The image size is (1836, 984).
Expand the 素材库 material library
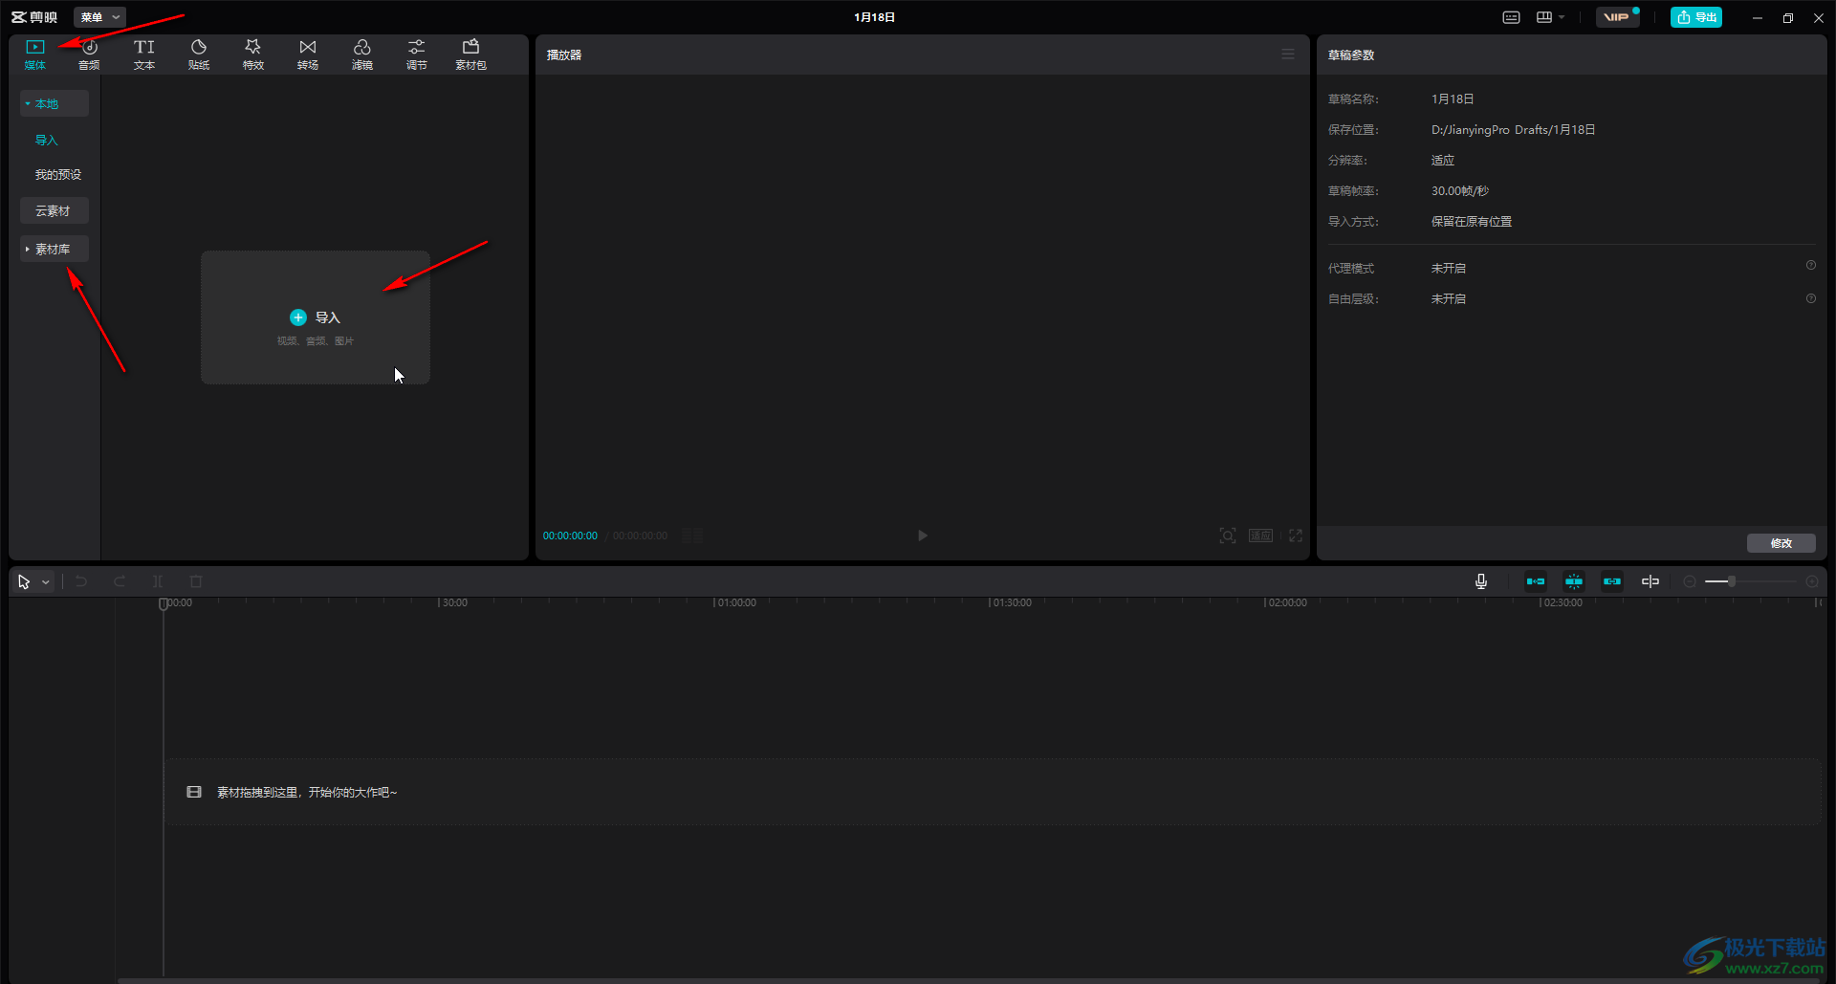[55, 249]
